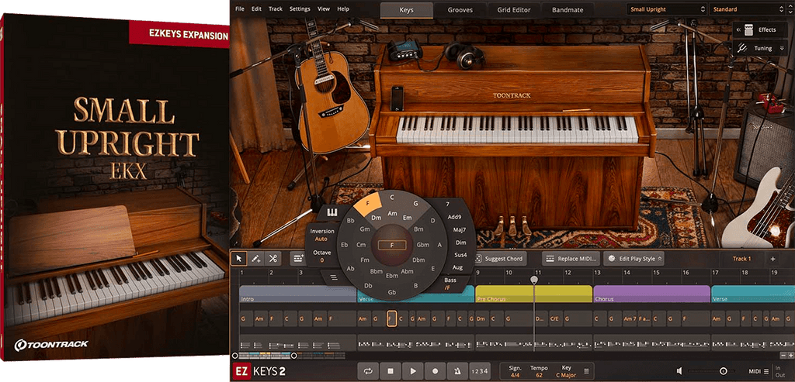Screen dimensions: 795x382
Task: Open the File menu
Action: click(x=240, y=9)
